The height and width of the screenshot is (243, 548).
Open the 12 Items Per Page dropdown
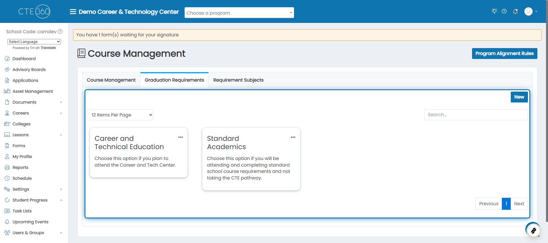click(120, 115)
